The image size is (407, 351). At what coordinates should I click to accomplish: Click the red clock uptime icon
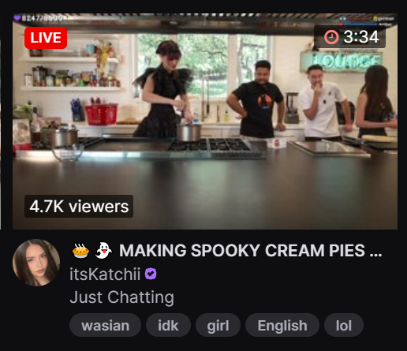tap(331, 37)
